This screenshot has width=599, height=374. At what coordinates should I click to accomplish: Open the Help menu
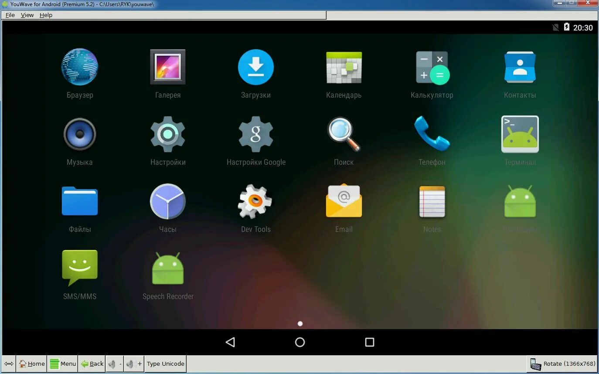click(x=46, y=15)
